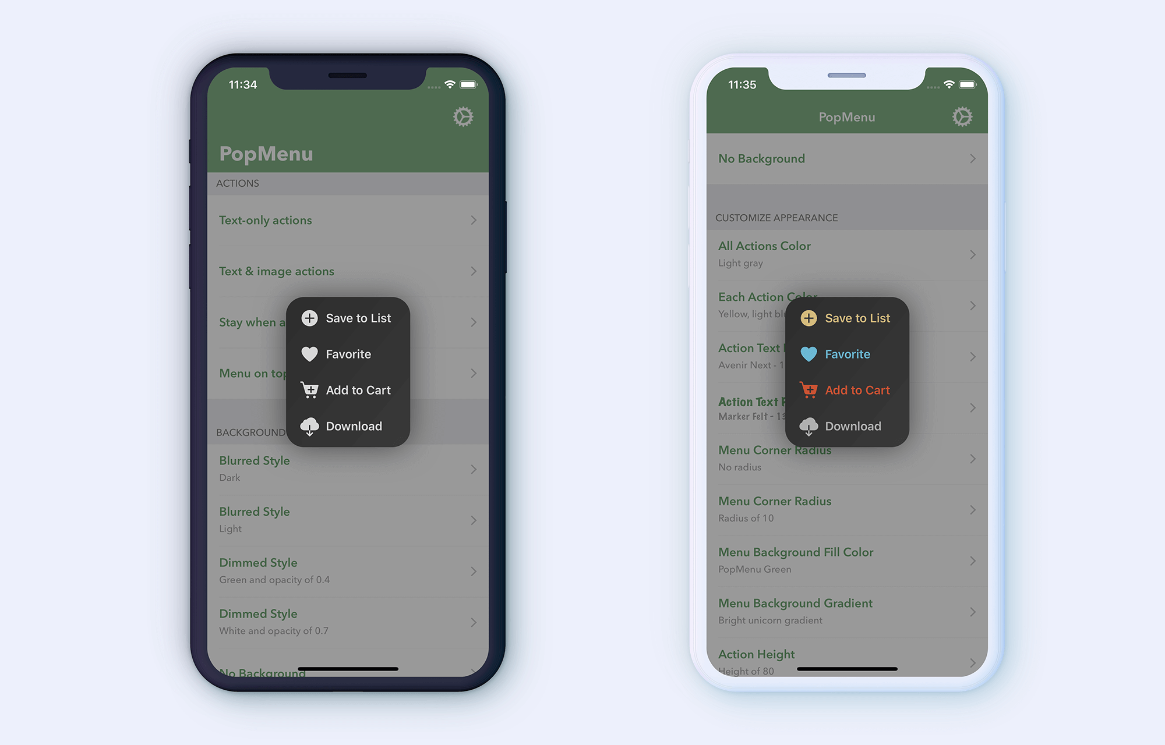Screen dimensions: 1165x745
Task: Click the Add to Cart icon
Action: [310, 389]
